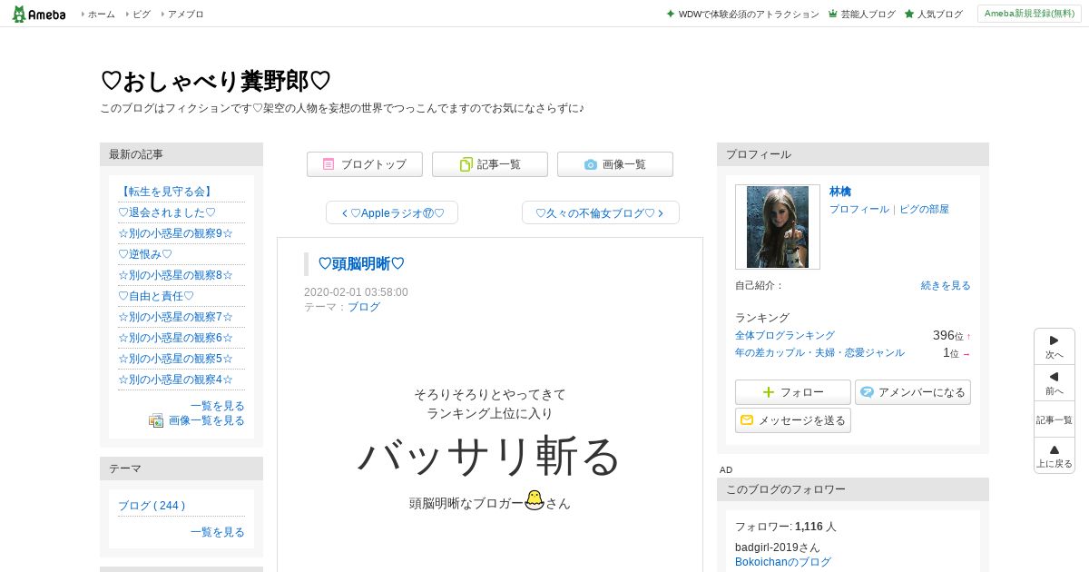Go to previous article ♡Appleラジオ⑰♡
The width and height of the screenshot is (1089, 572).
(x=392, y=213)
